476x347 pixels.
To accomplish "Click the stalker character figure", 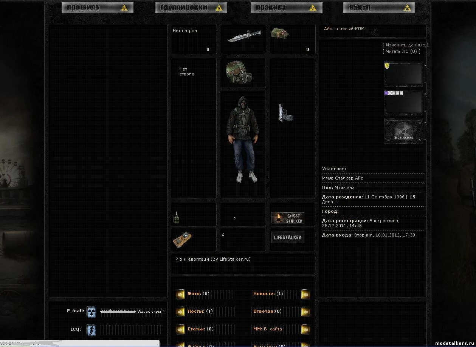I will (243, 139).
